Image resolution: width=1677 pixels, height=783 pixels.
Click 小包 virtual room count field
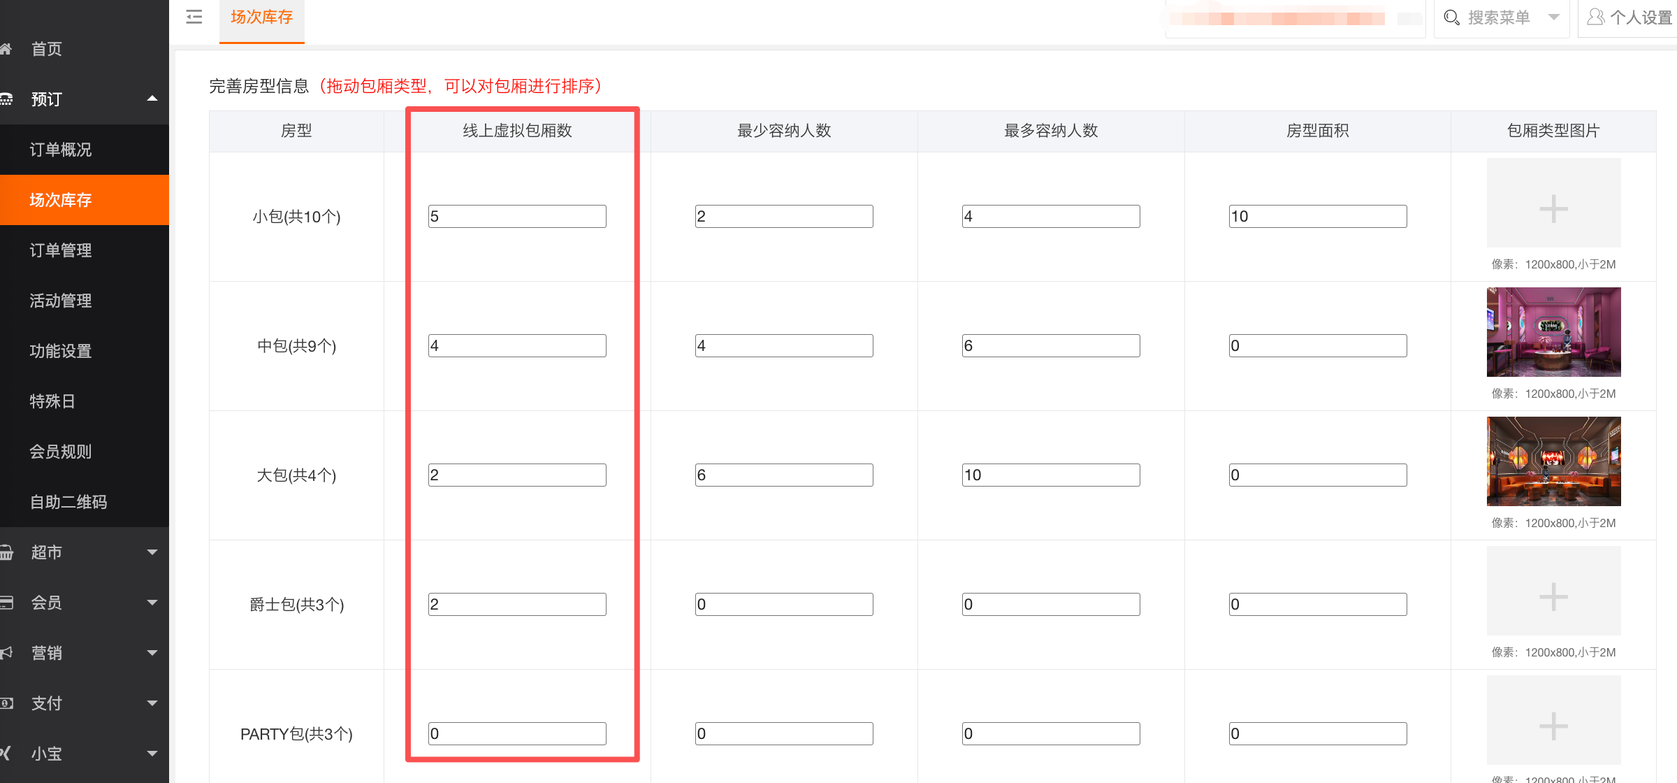[x=517, y=216]
